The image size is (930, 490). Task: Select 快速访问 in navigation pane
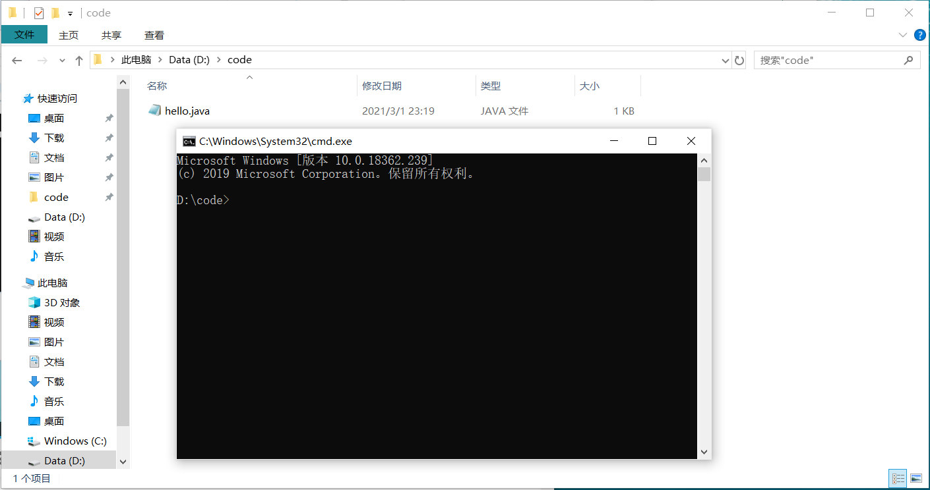pos(57,98)
